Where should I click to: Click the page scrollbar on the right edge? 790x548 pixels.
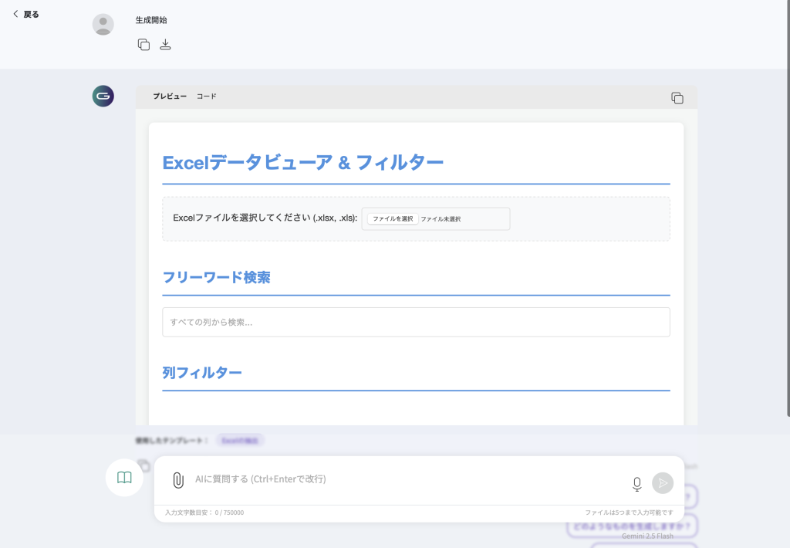pos(787,208)
